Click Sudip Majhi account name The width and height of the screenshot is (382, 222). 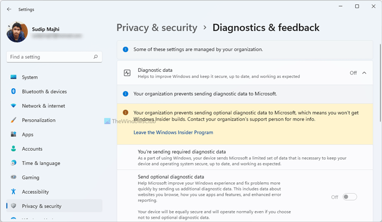coord(45,29)
